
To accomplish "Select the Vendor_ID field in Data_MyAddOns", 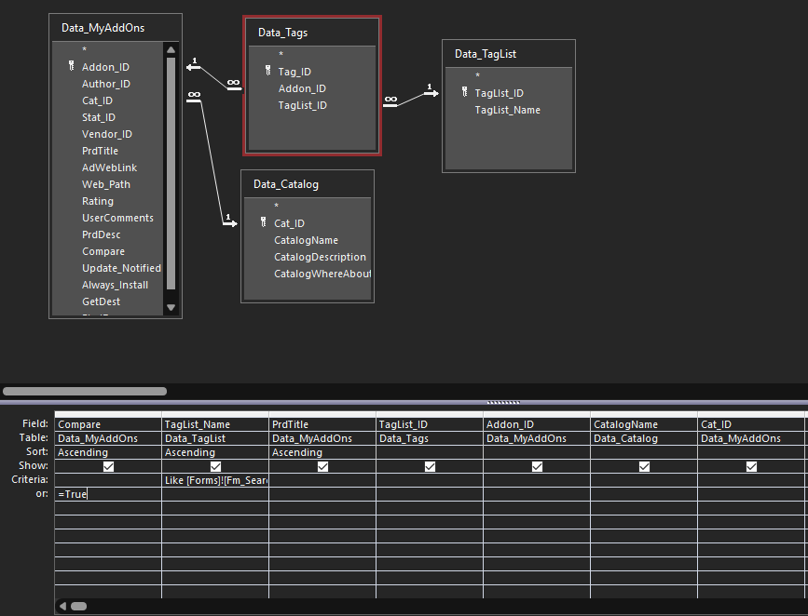I will coord(106,134).
